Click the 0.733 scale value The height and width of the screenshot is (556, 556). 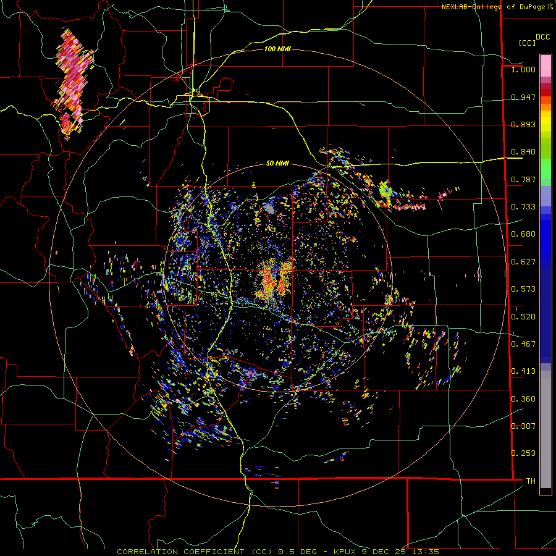(x=523, y=207)
